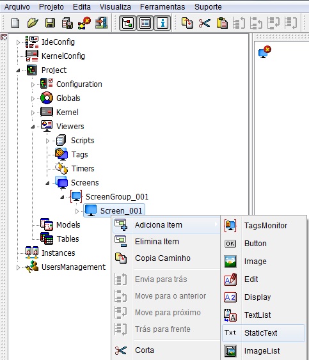Expand the IdeConfig tree node

(18, 42)
